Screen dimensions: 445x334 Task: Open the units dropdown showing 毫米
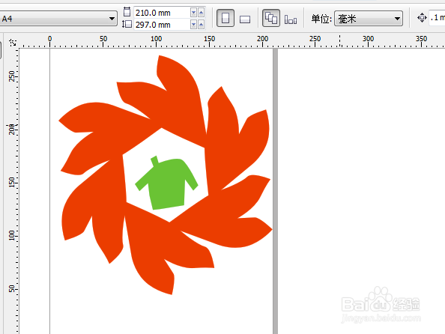coord(369,19)
